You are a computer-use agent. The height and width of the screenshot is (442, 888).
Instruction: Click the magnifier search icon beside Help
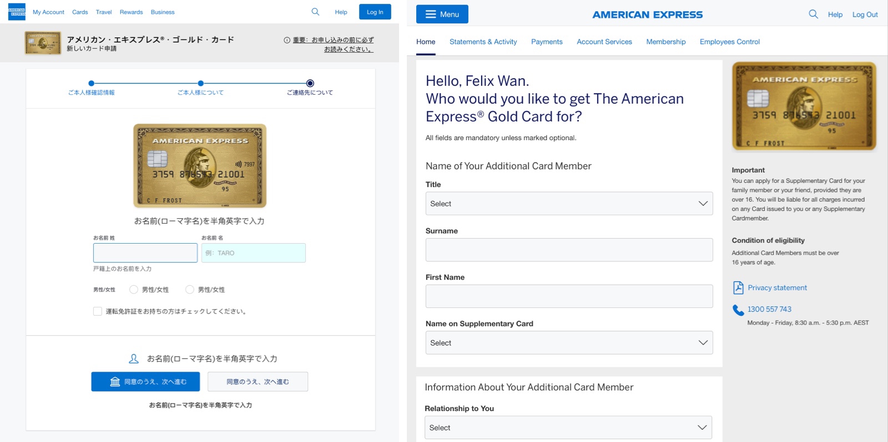pos(813,14)
